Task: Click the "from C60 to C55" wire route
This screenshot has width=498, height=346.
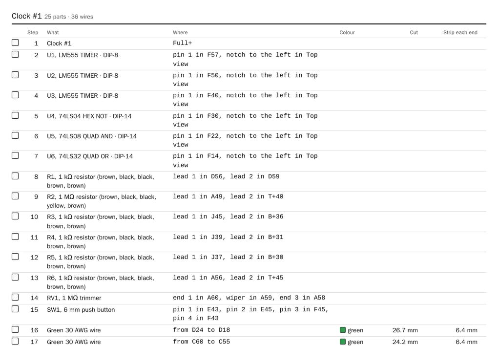Action: click(201, 342)
